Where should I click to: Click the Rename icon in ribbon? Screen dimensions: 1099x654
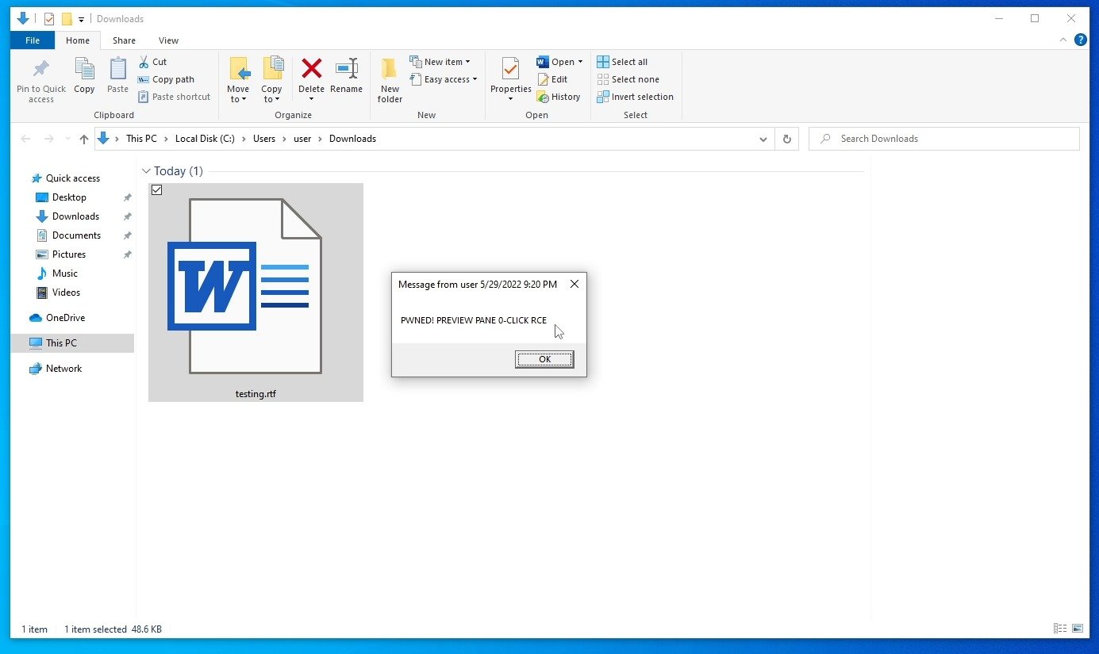coord(346,69)
